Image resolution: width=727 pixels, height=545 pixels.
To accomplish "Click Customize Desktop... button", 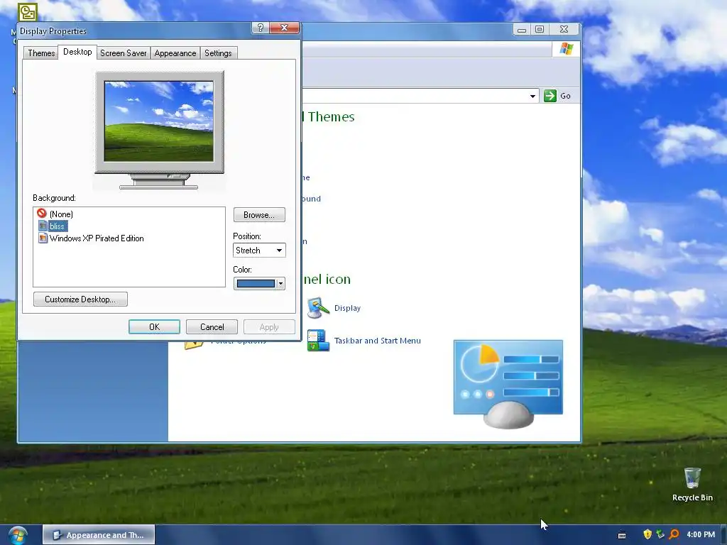I will click(x=80, y=299).
